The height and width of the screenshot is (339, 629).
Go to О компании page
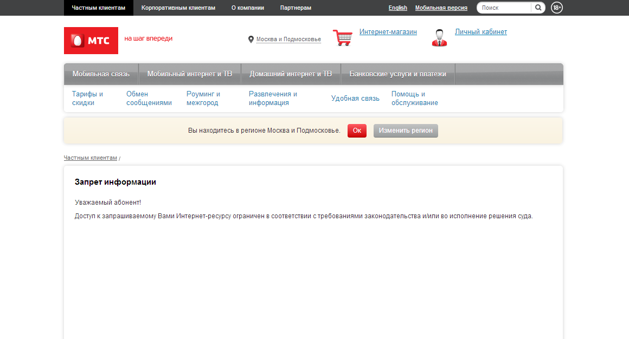[x=247, y=8]
